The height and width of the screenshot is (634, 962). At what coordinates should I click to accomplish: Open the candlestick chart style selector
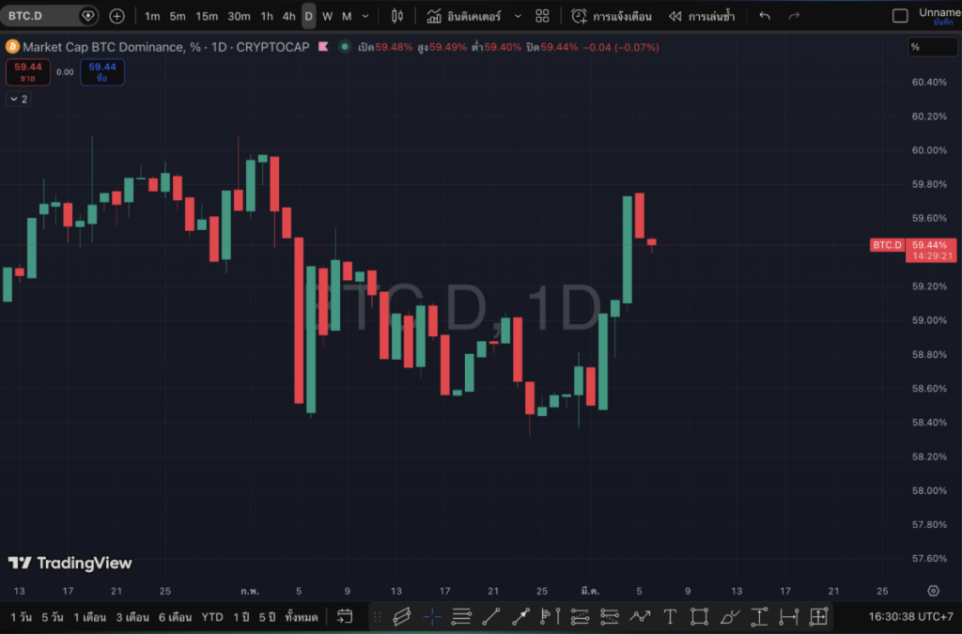pyautogui.click(x=396, y=16)
